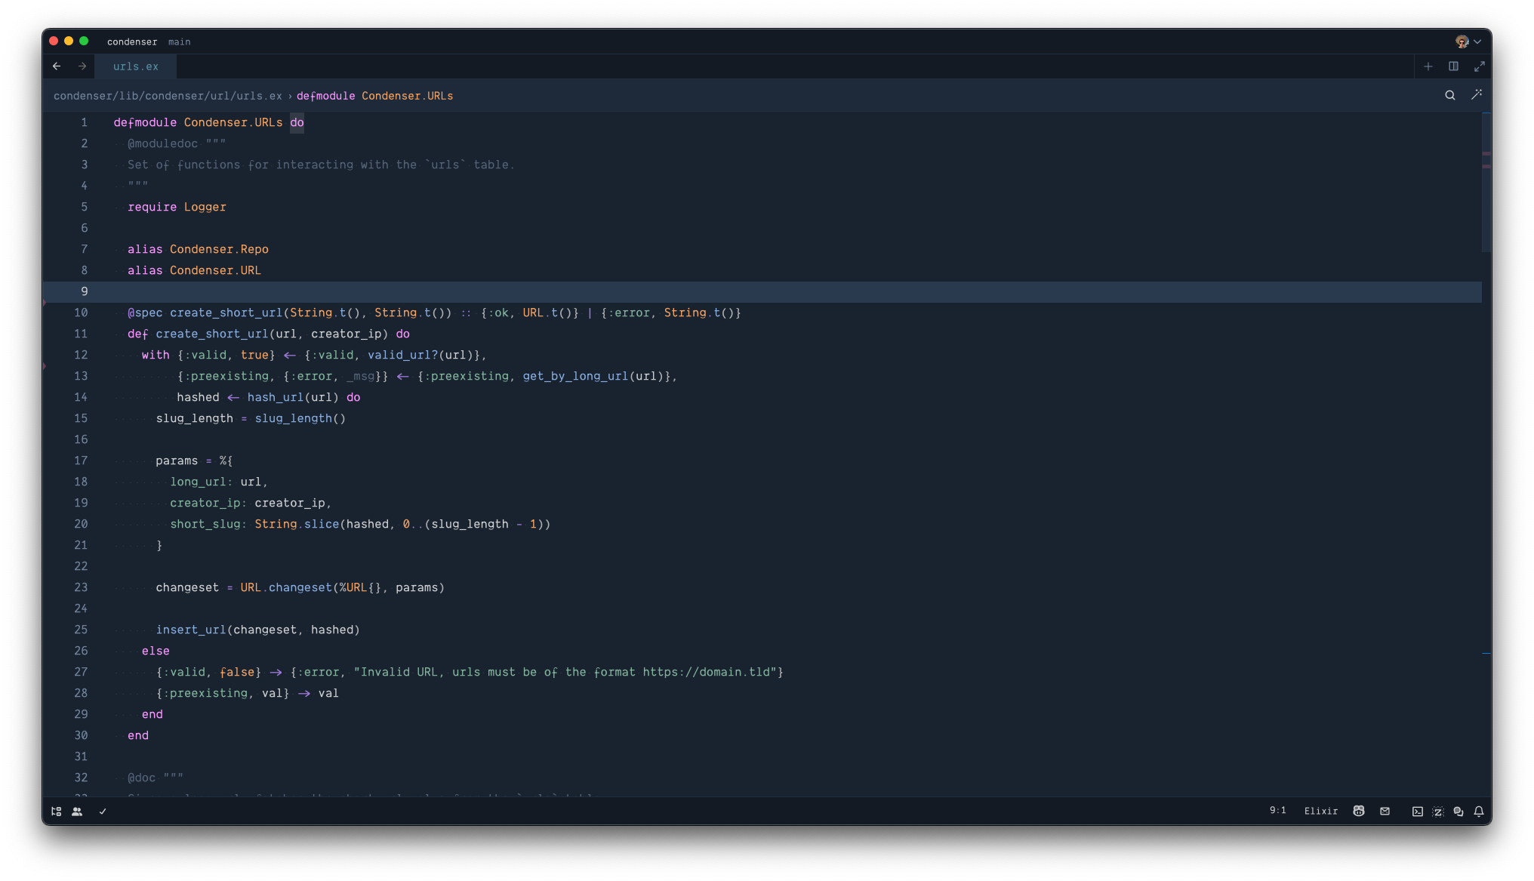Click the Copilot icon in status bar
1534x881 pixels.
(1358, 811)
